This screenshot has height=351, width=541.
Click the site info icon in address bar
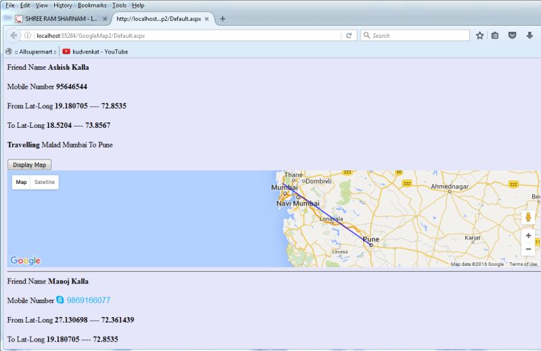[28, 35]
